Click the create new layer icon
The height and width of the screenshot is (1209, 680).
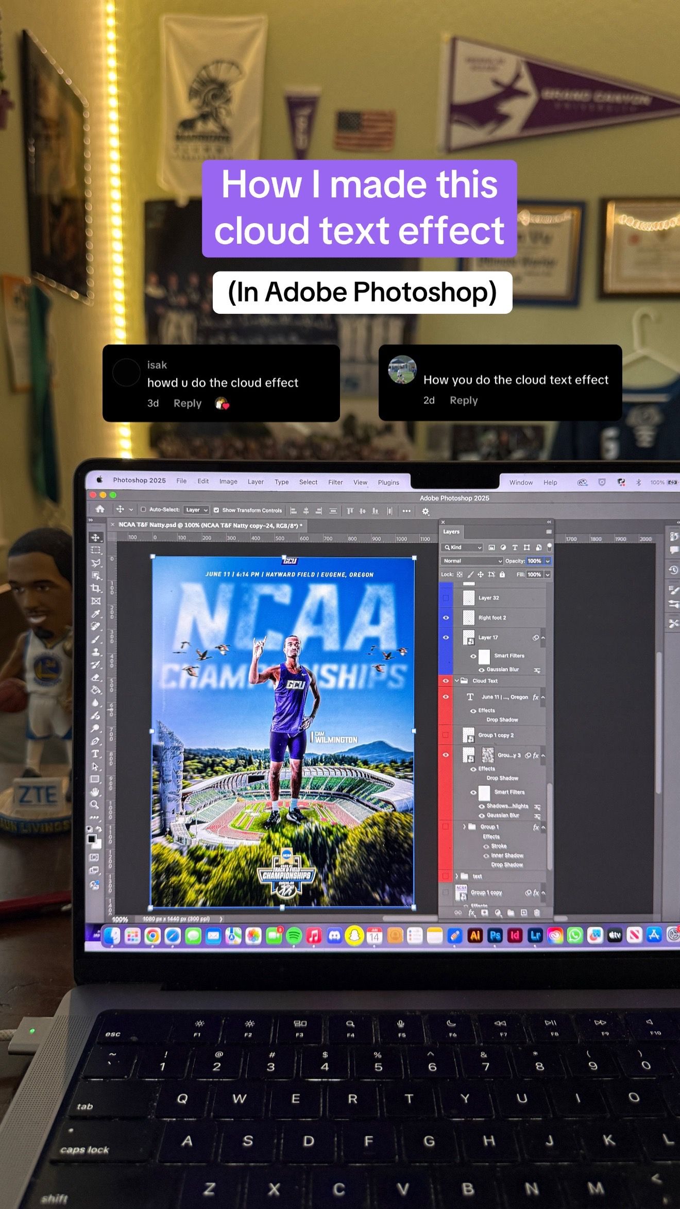(x=524, y=912)
